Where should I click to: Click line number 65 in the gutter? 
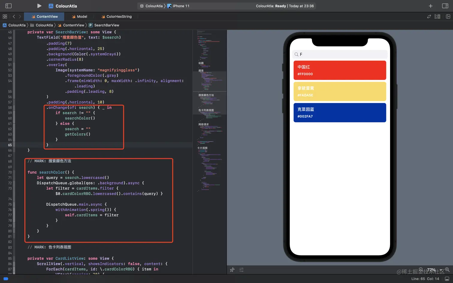tap(10, 145)
